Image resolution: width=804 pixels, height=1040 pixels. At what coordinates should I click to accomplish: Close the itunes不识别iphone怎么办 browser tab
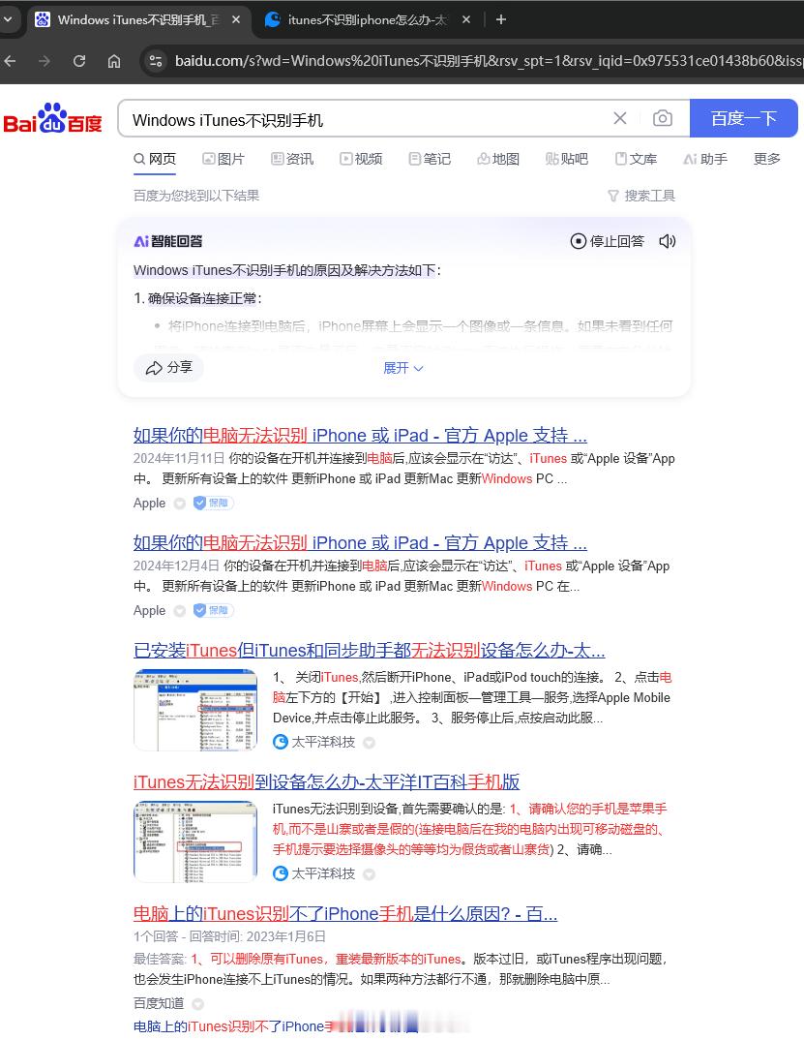pyautogui.click(x=466, y=20)
